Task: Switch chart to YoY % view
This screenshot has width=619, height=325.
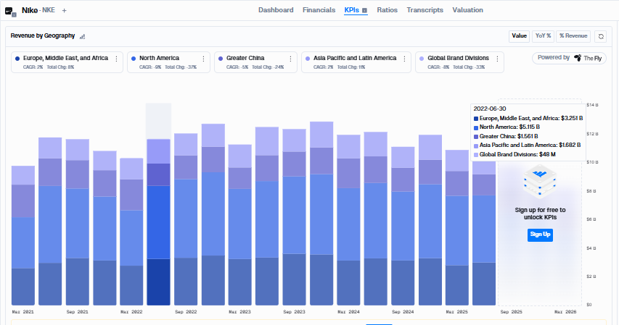Action: [543, 36]
